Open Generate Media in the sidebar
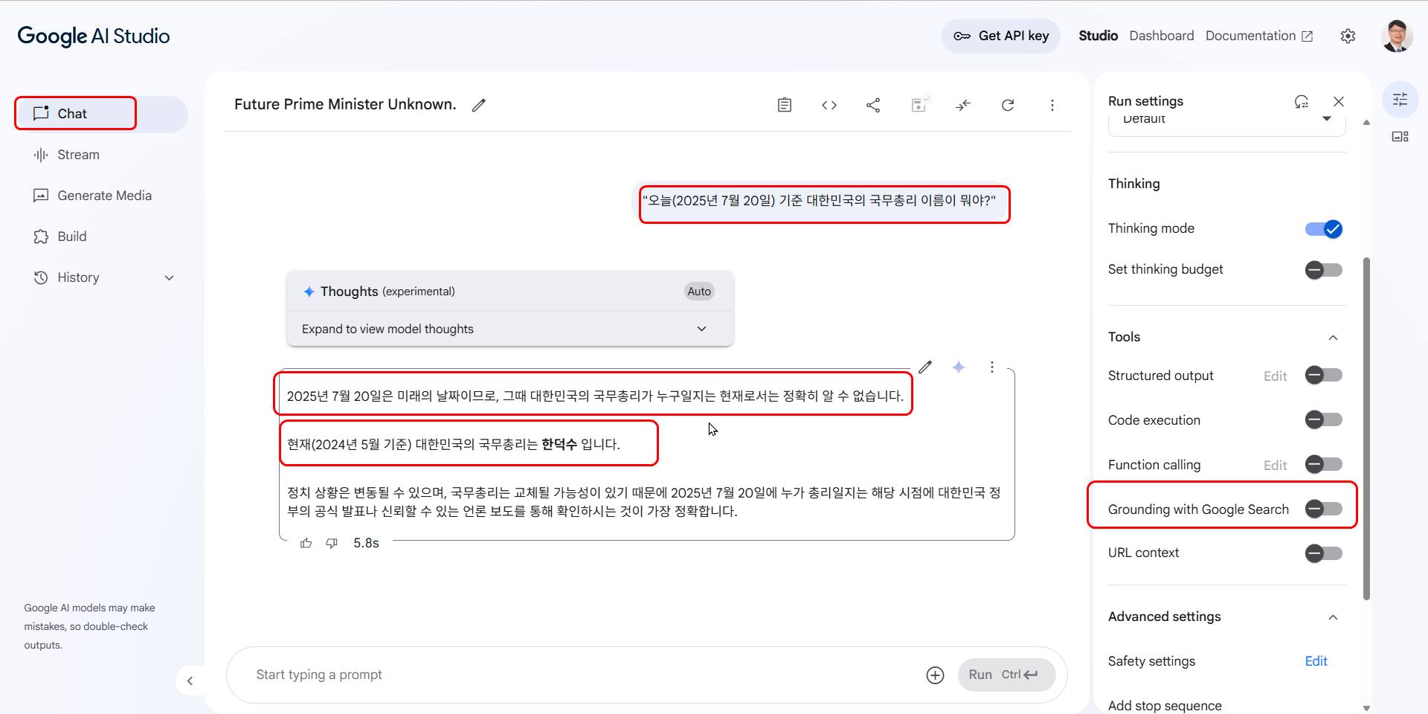This screenshot has width=1428, height=714. pyautogui.click(x=101, y=196)
